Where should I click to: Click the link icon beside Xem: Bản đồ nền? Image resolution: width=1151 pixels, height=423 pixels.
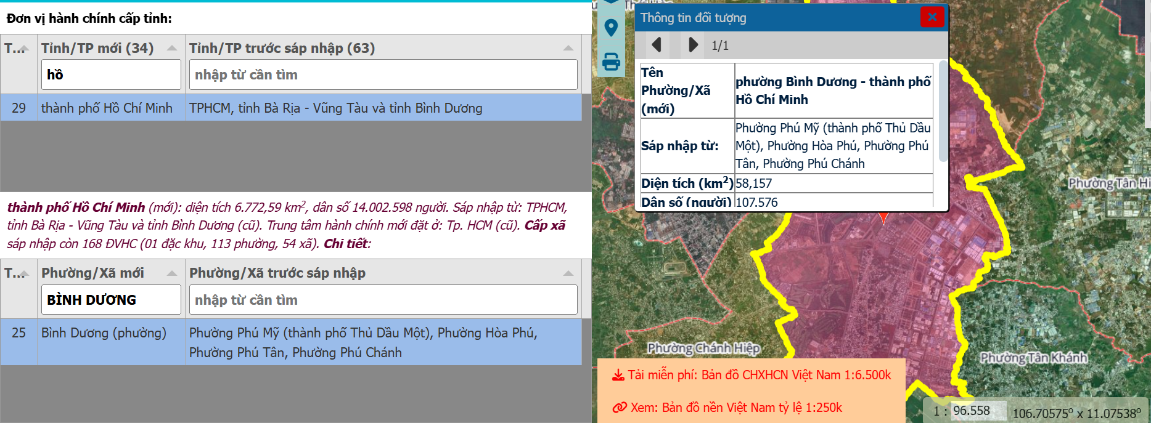tap(619, 408)
